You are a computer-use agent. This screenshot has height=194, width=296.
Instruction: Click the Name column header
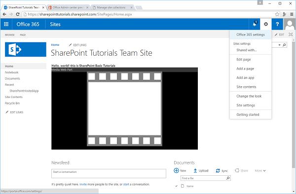pos(190,186)
